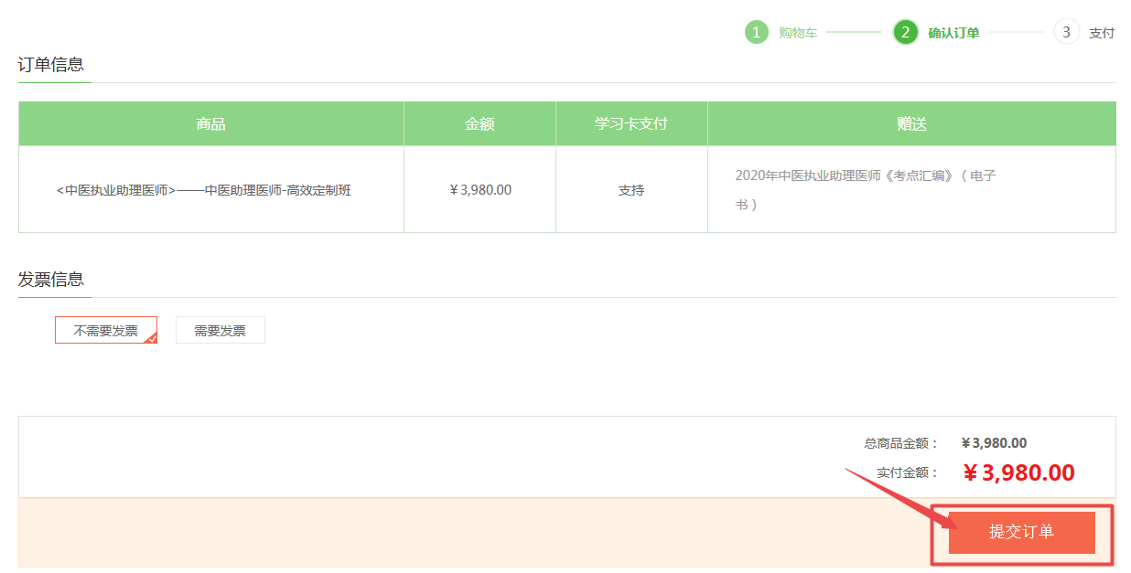The image size is (1131, 573).
Task: Click the 商品 column header
Action: pyautogui.click(x=210, y=124)
